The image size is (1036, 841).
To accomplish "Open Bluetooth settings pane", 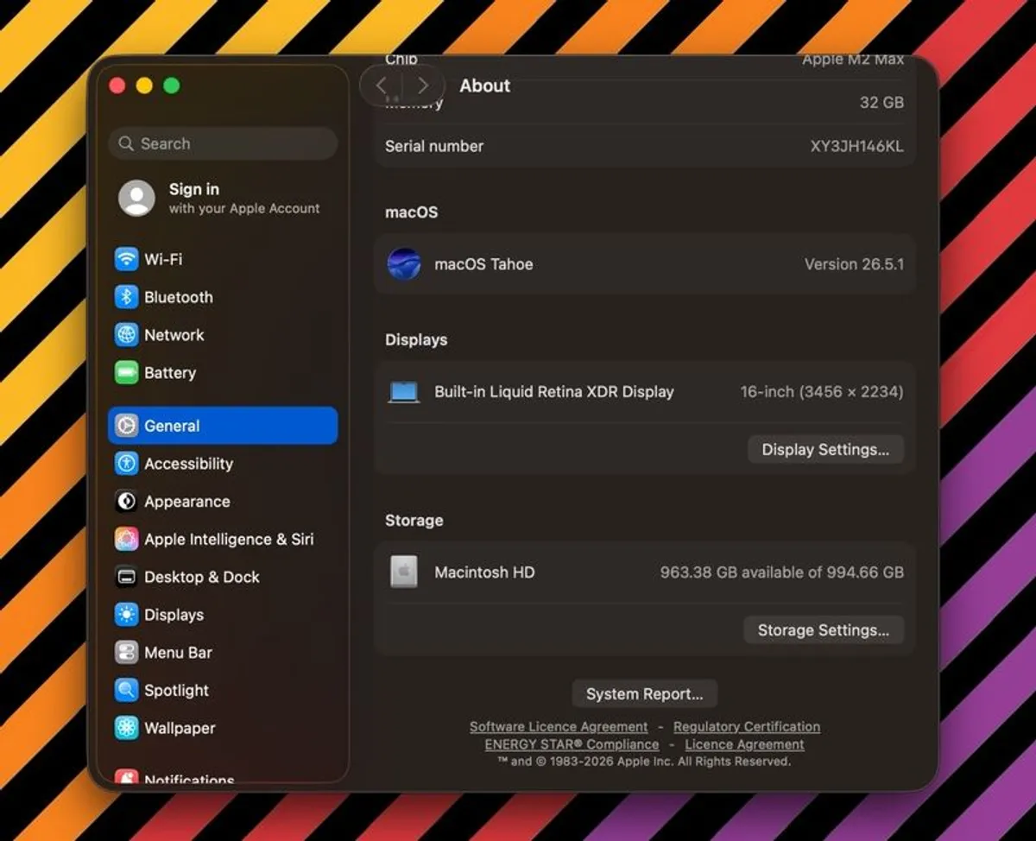I will coord(223,297).
